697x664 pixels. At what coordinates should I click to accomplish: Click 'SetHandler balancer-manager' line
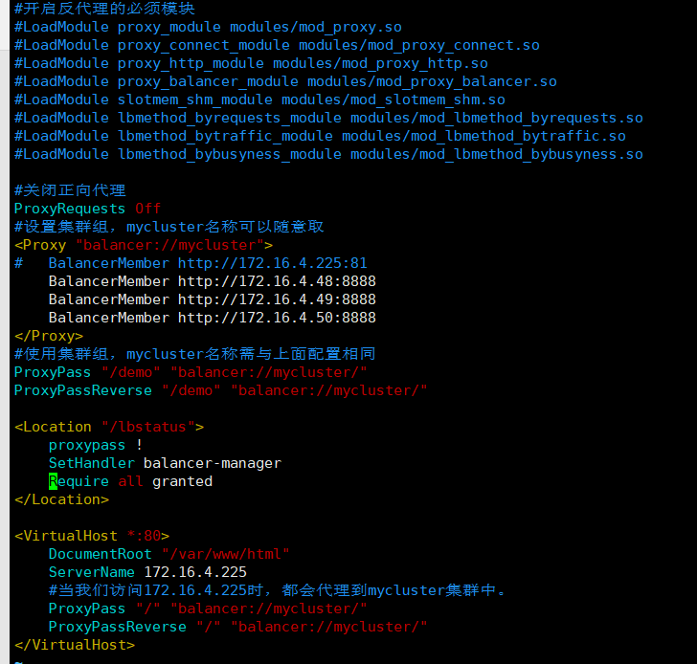[165, 464]
